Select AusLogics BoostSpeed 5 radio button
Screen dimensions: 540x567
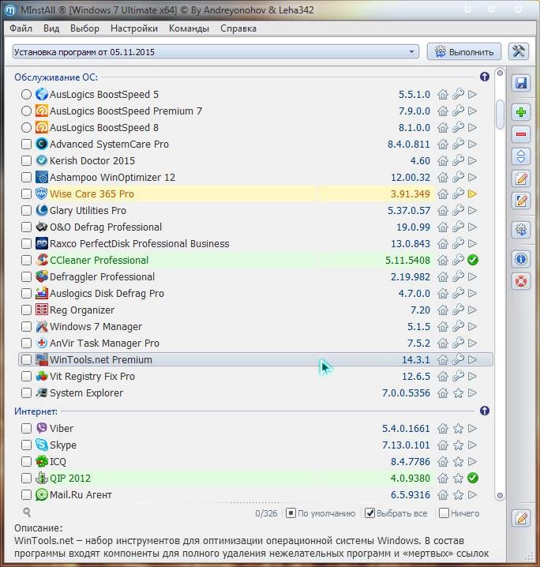(x=26, y=95)
